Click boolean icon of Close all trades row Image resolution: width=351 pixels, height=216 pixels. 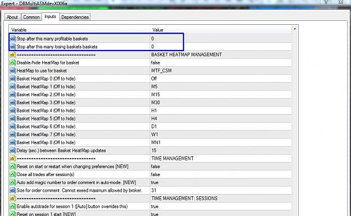[x=12, y=174]
